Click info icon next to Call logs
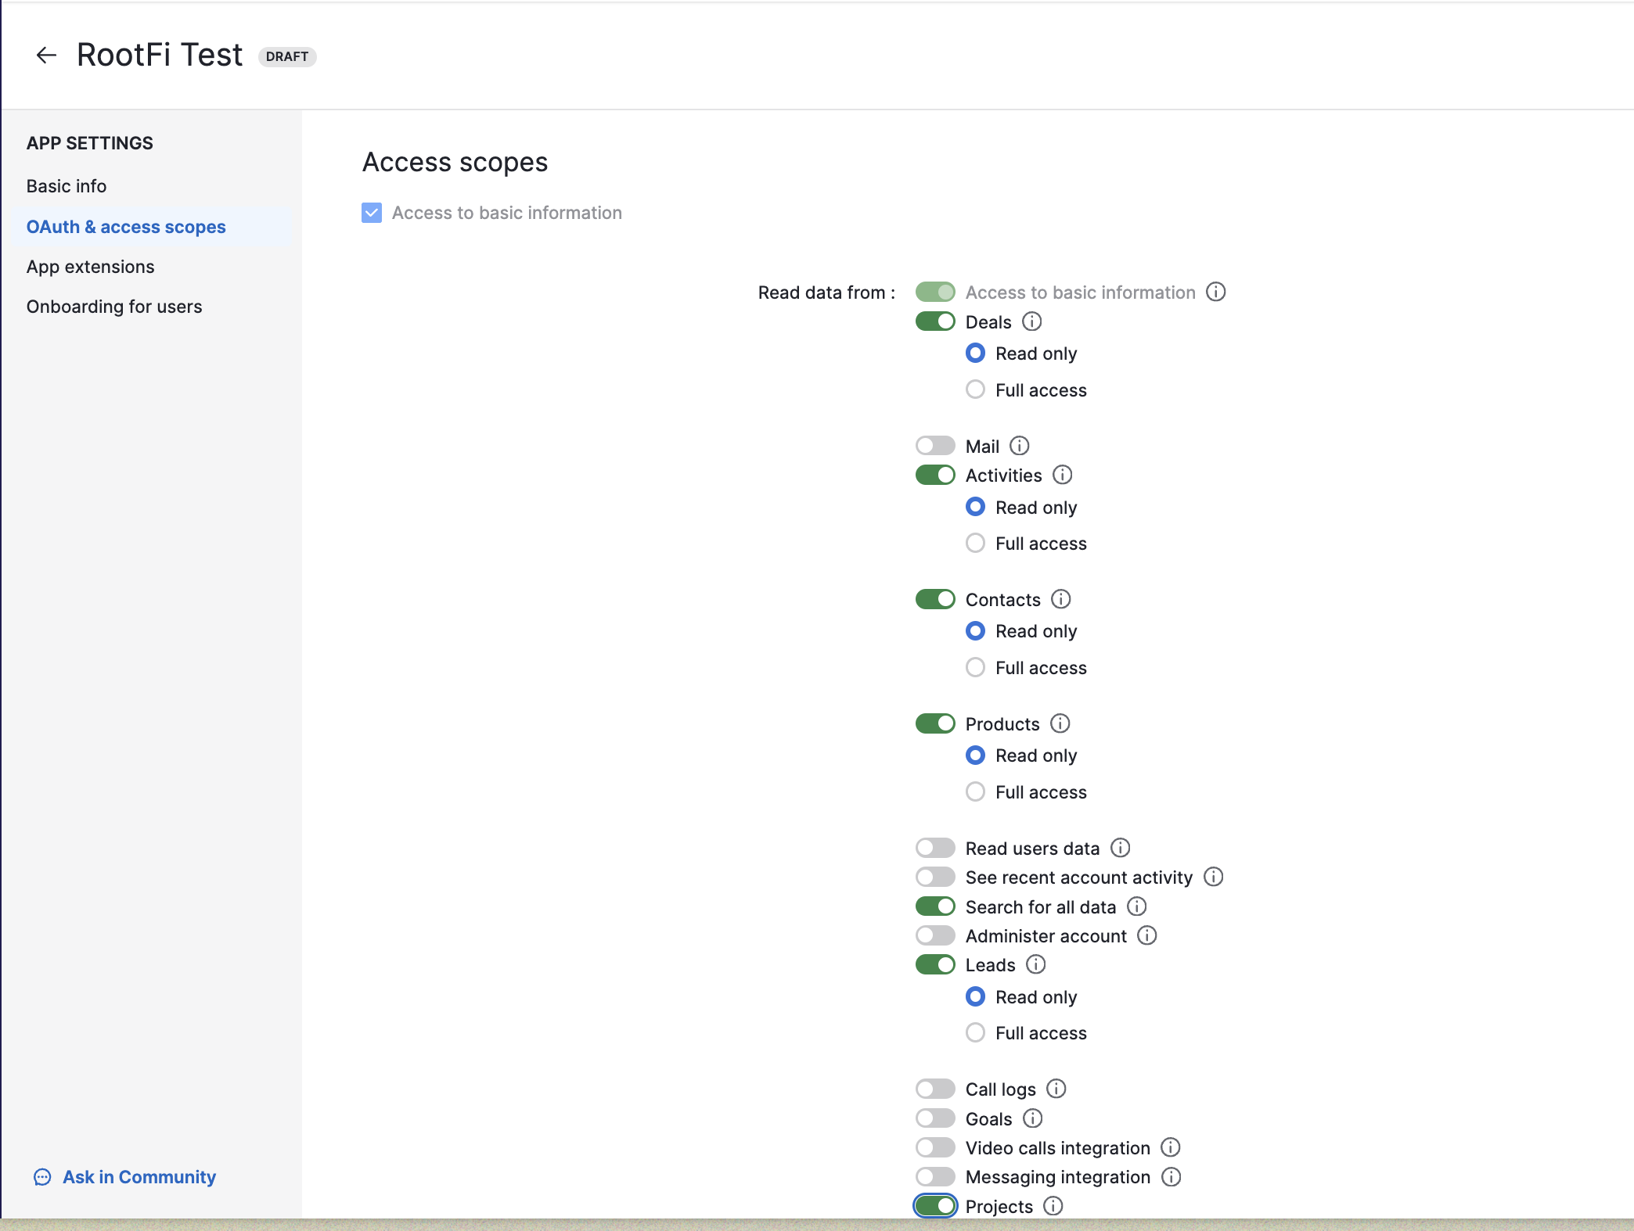1634x1231 pixels. click(x=1056, y=1089)
